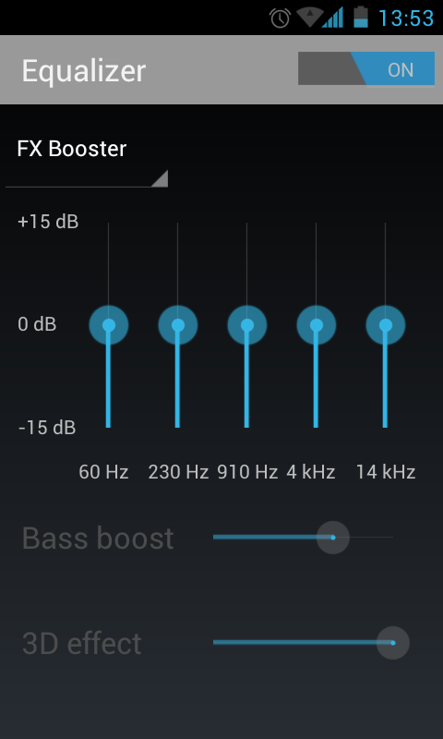
Task: Click the 4 kHz band slider knob
Action: 317,325
